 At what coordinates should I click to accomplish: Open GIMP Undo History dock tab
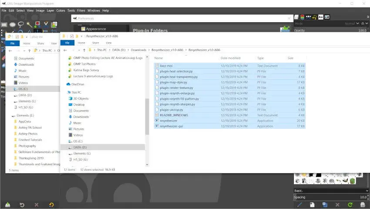point(315,17)
